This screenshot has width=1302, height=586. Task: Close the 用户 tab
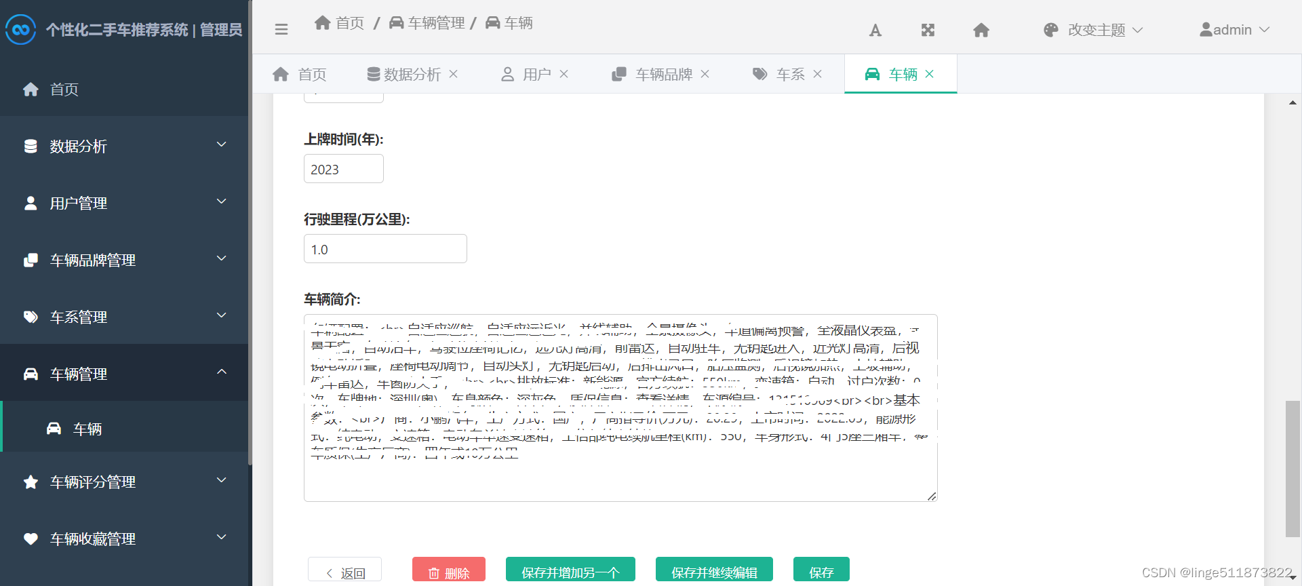[x=564, y=74]
